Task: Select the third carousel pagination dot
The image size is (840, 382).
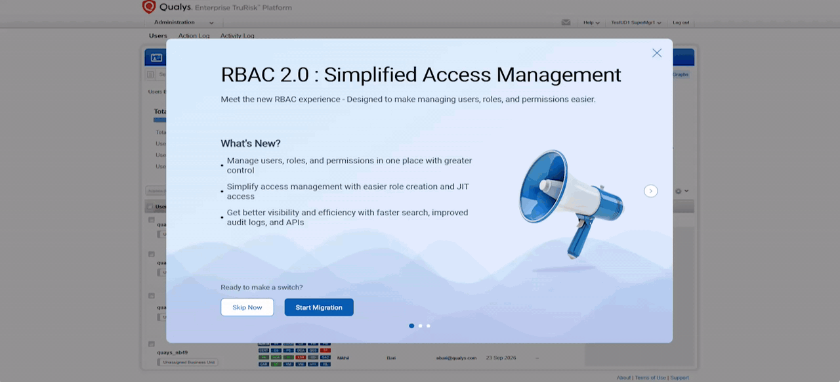Action: pyautogui.click(x=429, y=326)
